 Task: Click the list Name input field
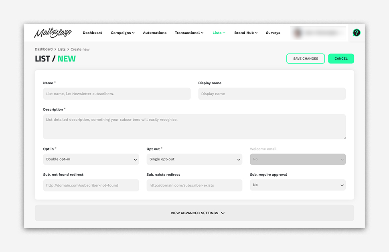tap(117, 94)
